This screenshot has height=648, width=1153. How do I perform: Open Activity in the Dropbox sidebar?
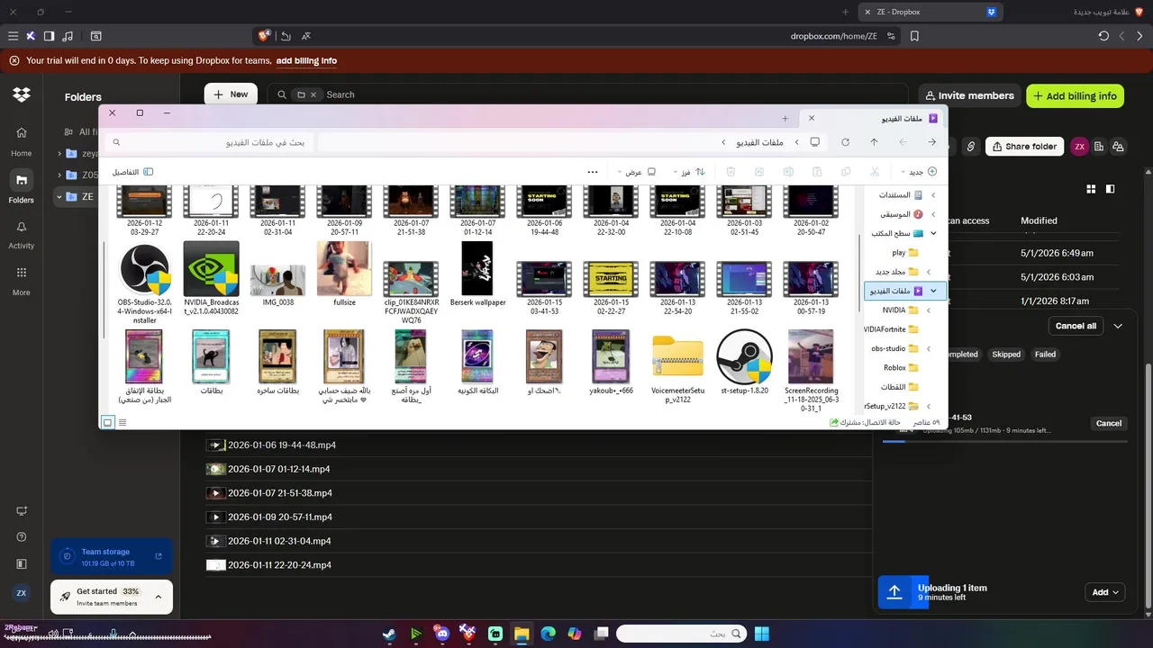[22, 234]
